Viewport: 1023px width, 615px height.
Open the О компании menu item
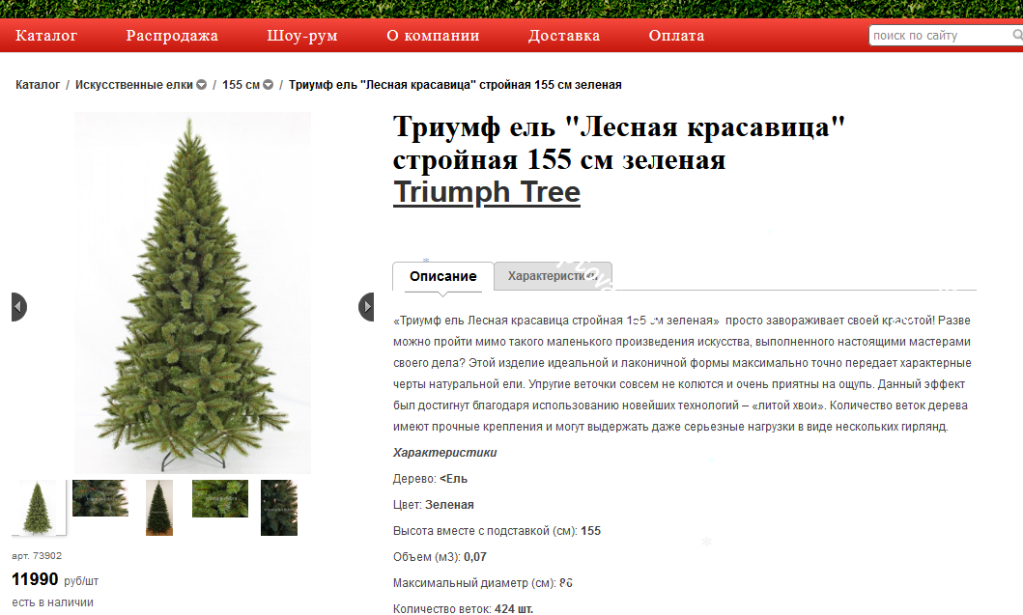click(433, 35)
